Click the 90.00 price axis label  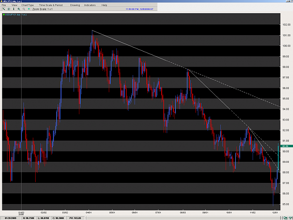pos(286,152)
